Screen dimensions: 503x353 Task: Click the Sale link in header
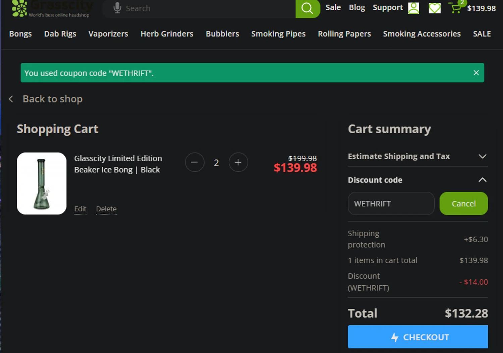click(x=333, y=7)
